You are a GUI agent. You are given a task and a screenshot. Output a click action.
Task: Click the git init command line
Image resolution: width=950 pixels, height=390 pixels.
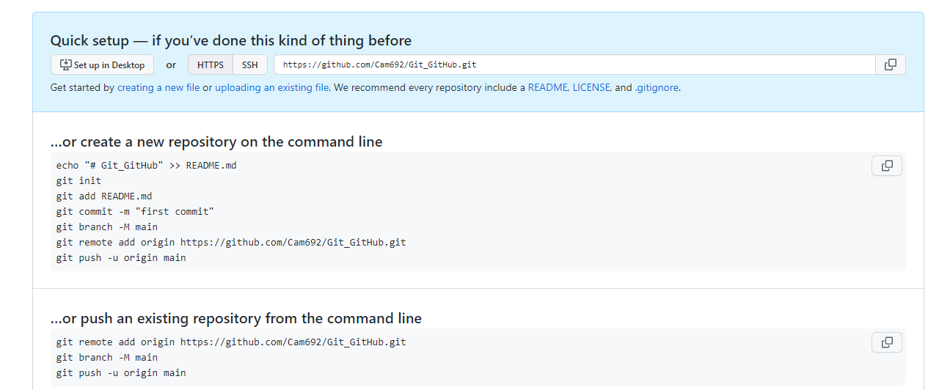(x=78, y=180)
